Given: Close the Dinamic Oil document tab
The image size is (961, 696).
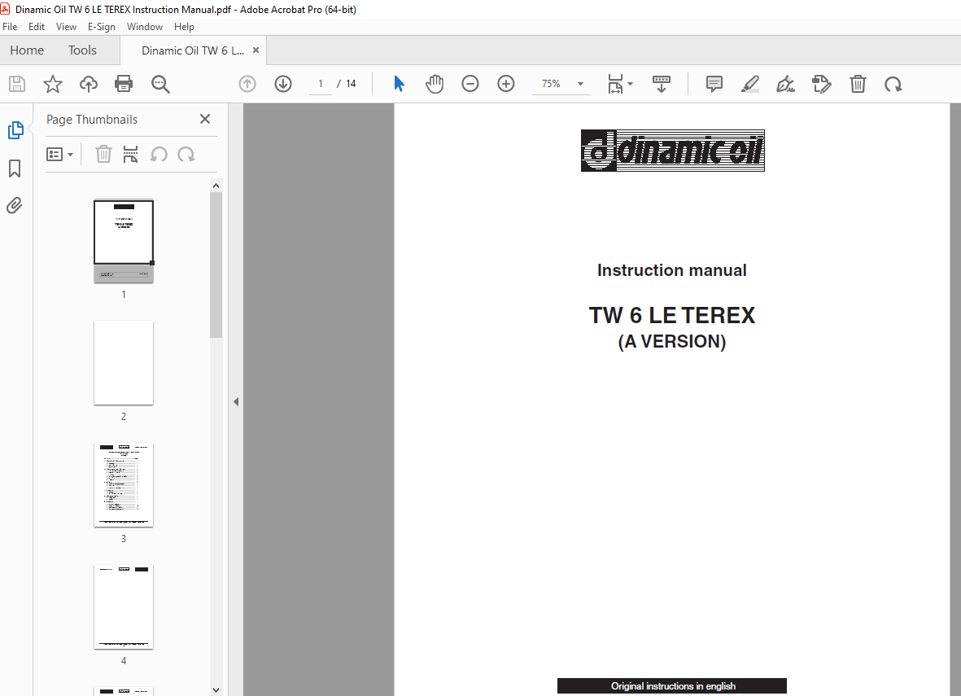Looking at the screenshot, I should [x=256, y=50].
